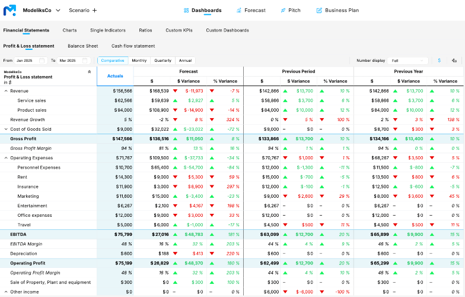Expand the Cost of Goods Sold row
The width and height of the screenshot is (465, 297).
[x=6, y=129]
